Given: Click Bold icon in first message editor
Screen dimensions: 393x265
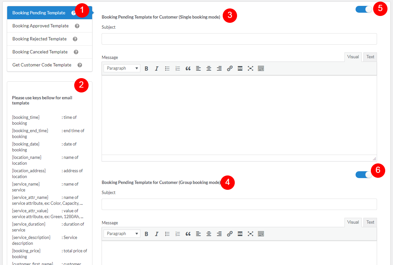Looking at the screenshot, I should [147, 68].
